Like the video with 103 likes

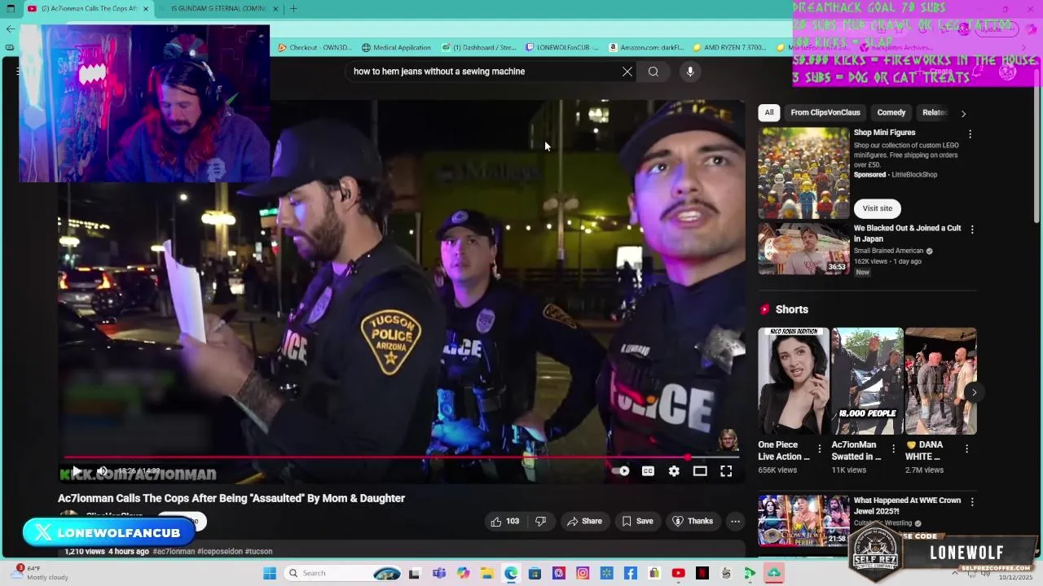click(x=504, y=521)
